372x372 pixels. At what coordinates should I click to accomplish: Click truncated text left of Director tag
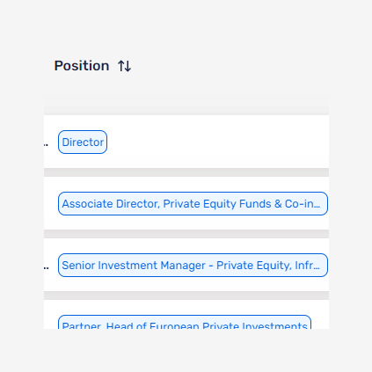pos(46,144)
